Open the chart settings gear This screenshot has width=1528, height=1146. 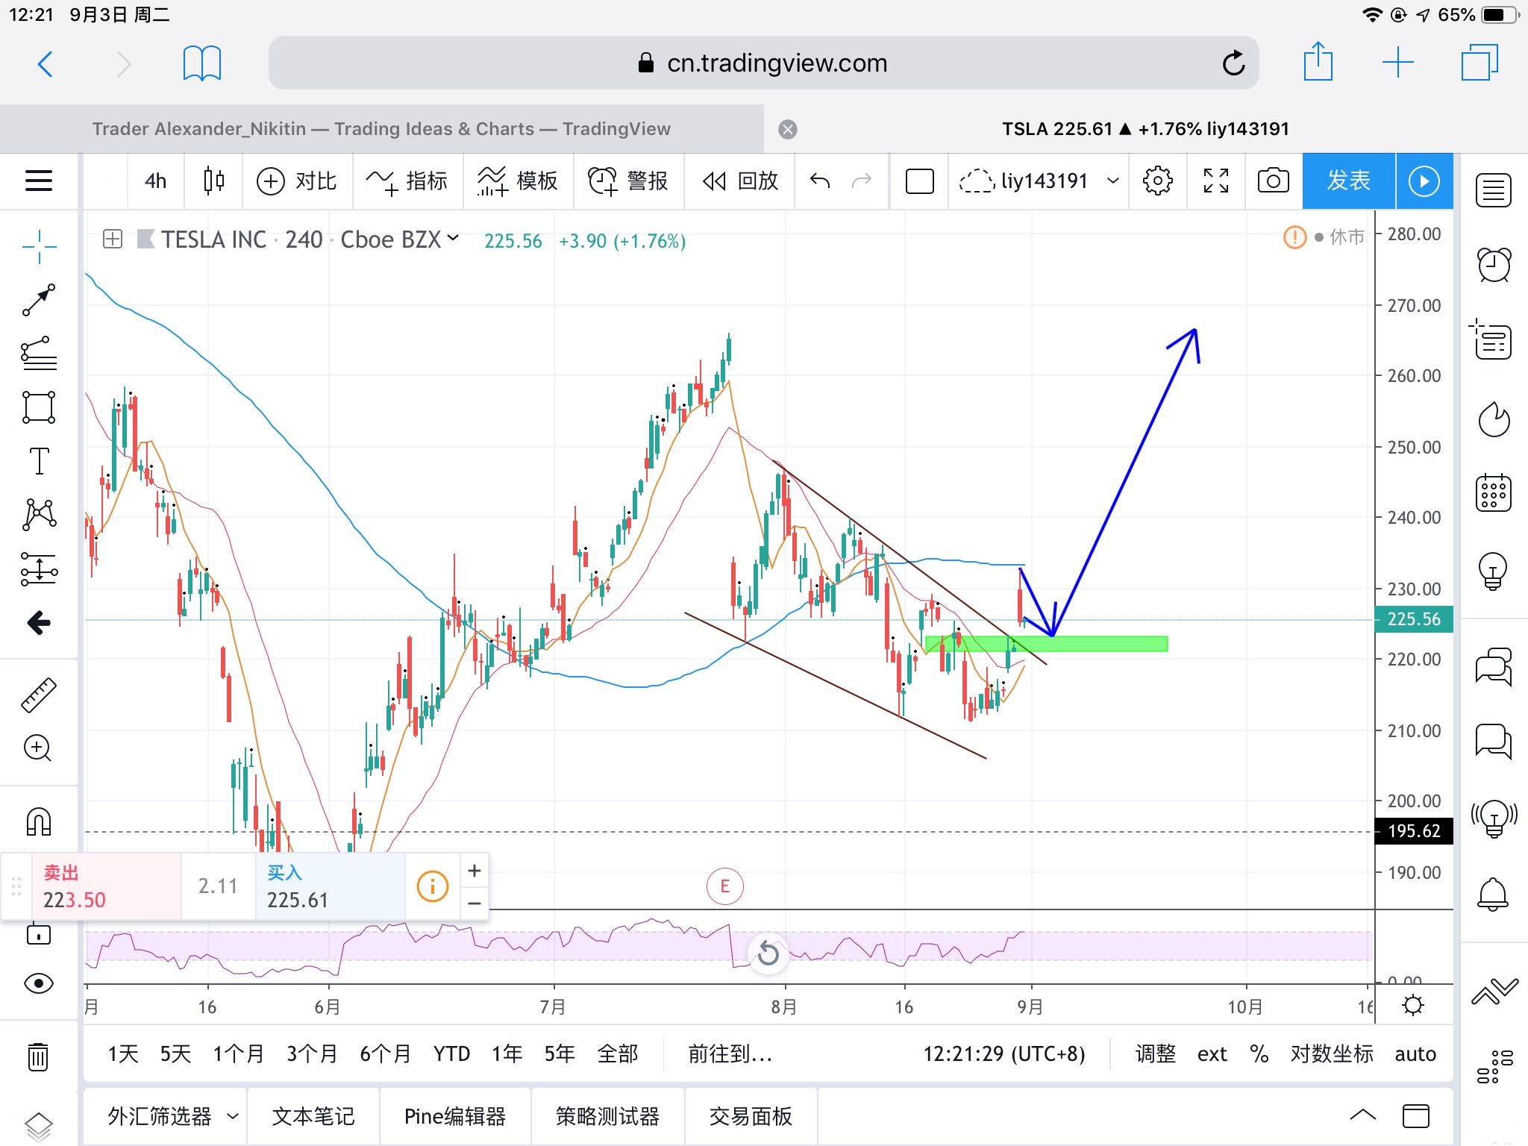coord(1157,181)
